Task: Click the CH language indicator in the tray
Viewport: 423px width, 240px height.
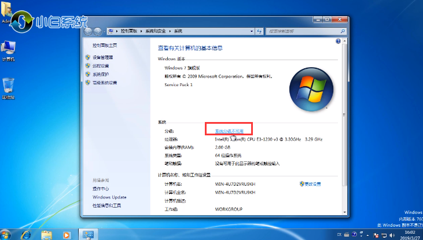Action: (339, 235)
